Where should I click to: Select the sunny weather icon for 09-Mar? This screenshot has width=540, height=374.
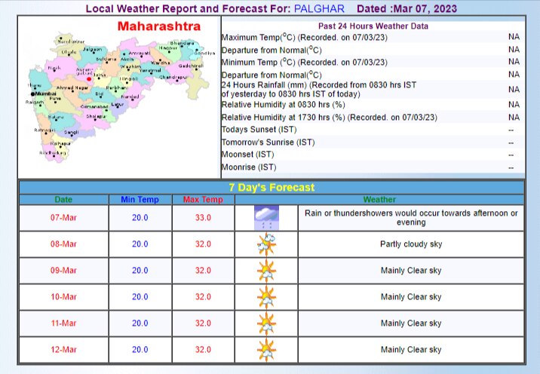[266, 271]
